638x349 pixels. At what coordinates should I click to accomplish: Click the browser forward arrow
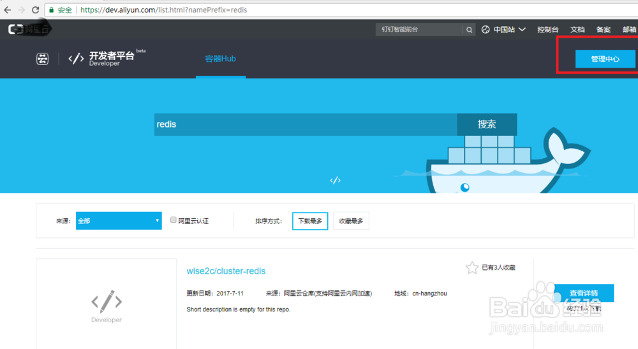click(x=22, y=10)
